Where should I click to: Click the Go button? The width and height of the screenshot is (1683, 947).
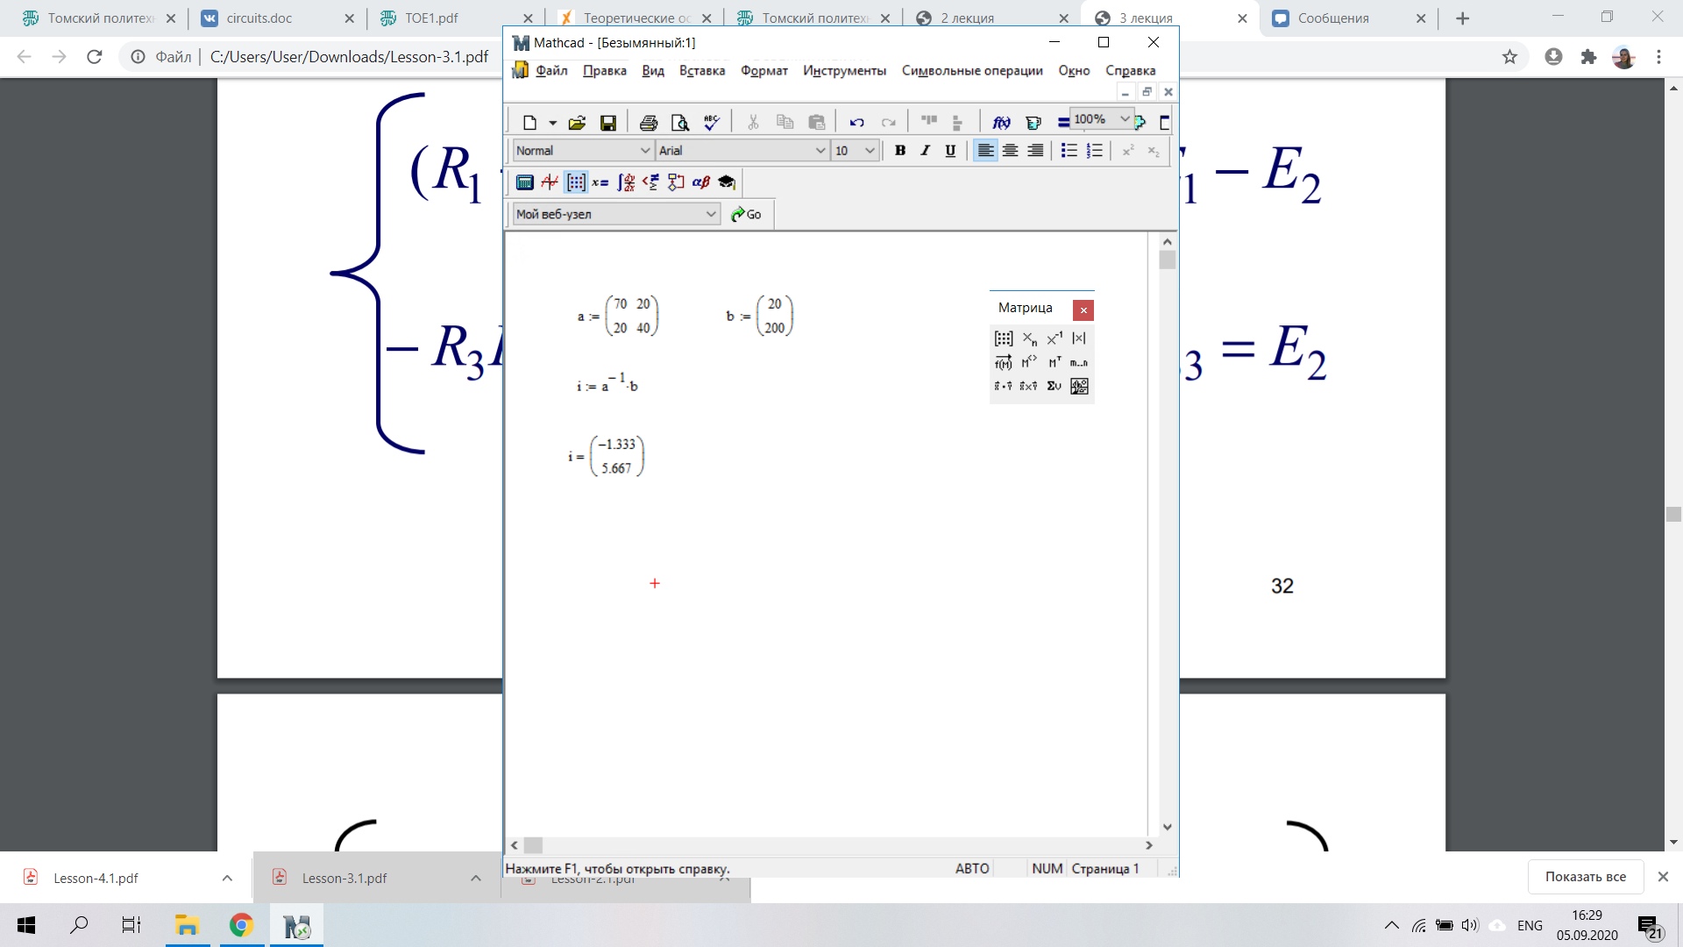747,214
